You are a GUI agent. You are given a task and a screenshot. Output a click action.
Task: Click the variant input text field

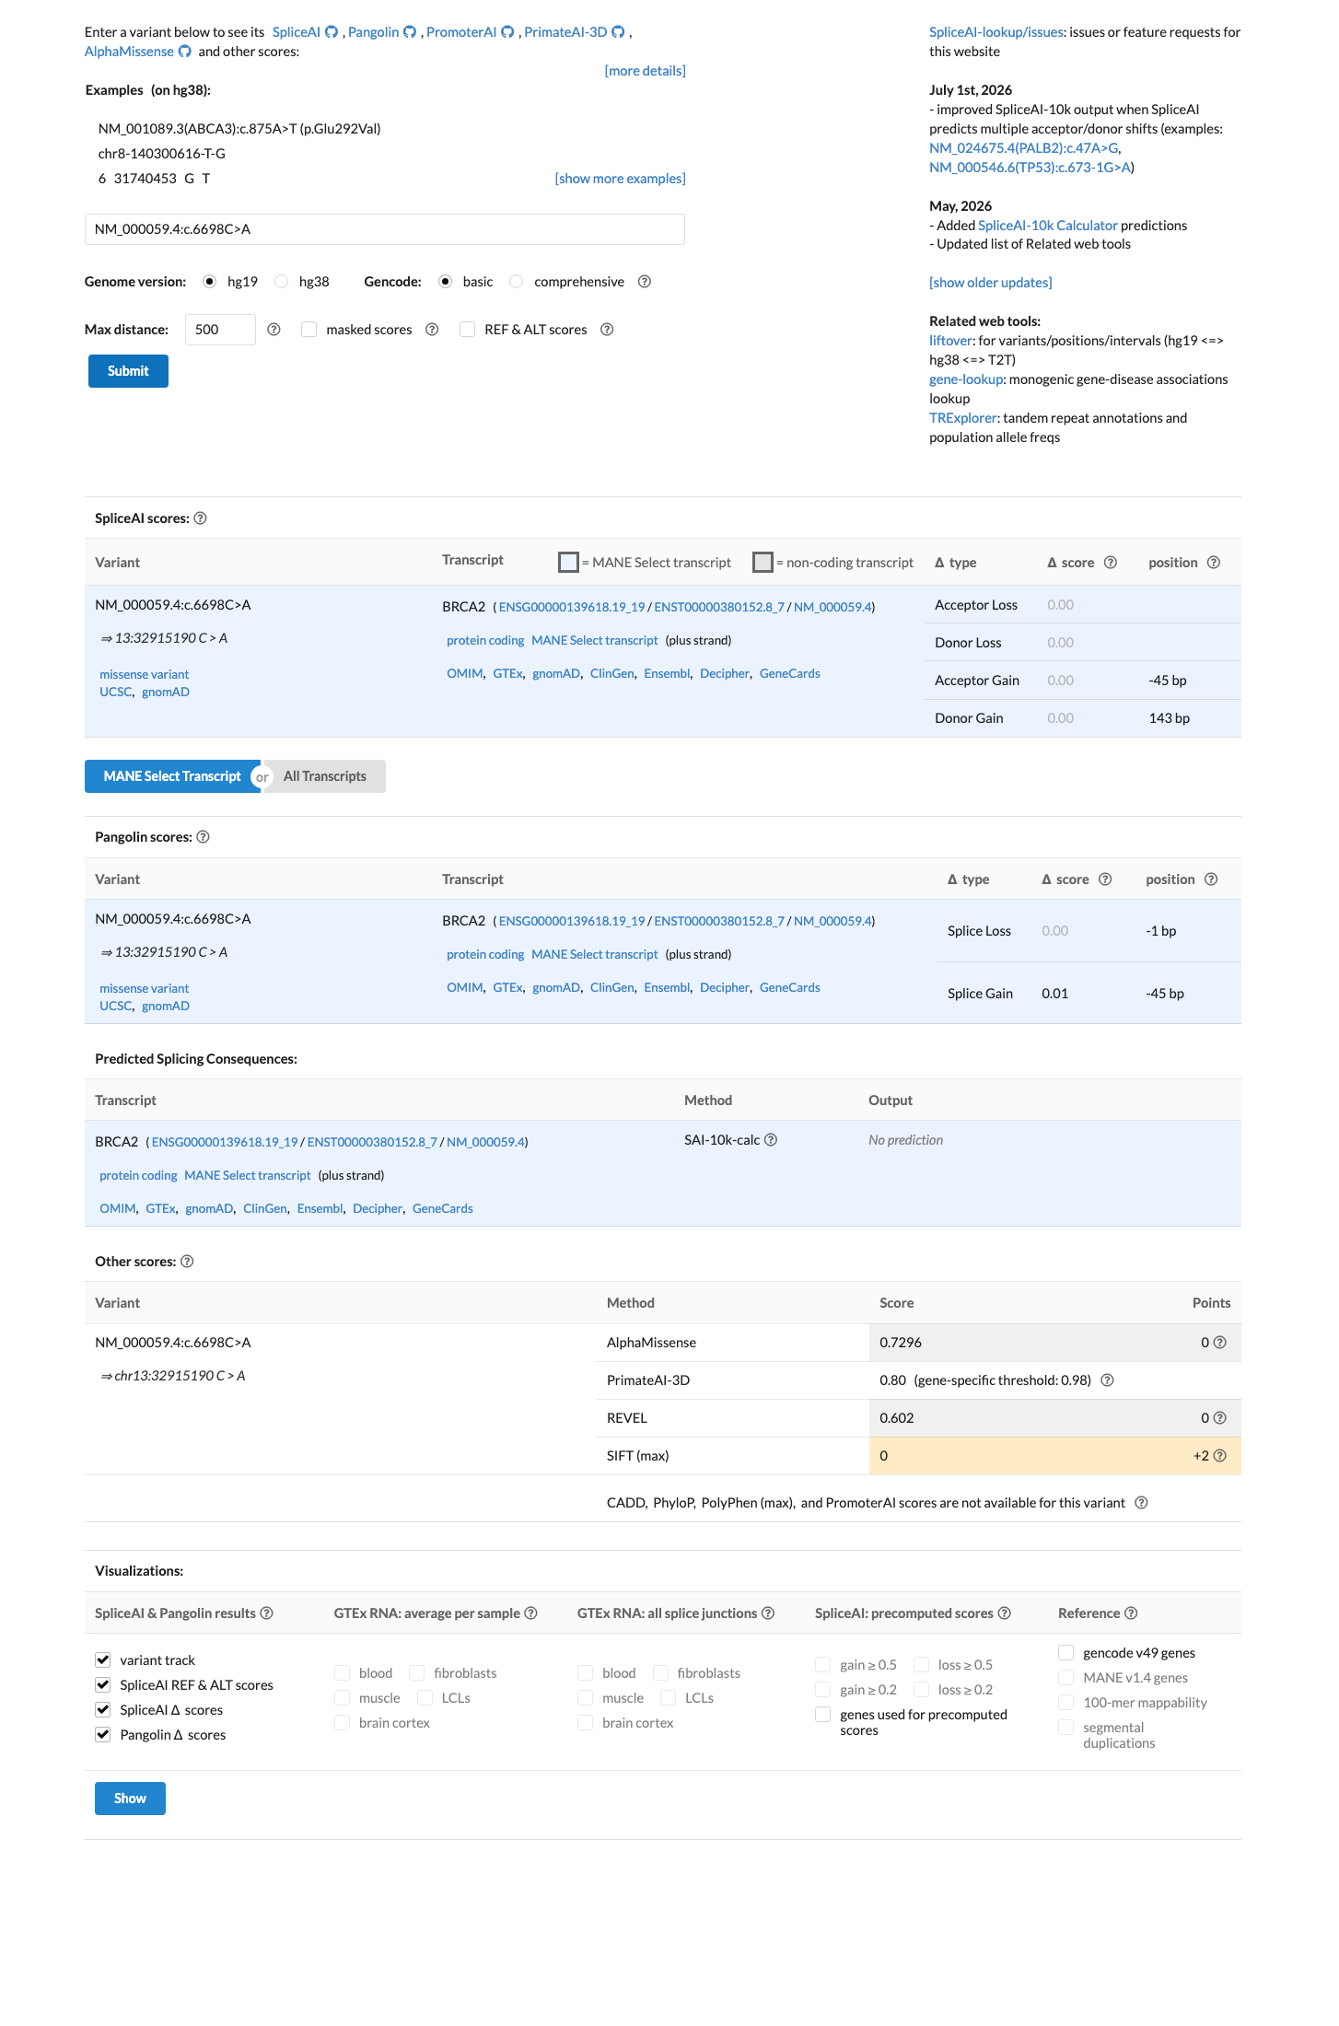coord(385,229)
